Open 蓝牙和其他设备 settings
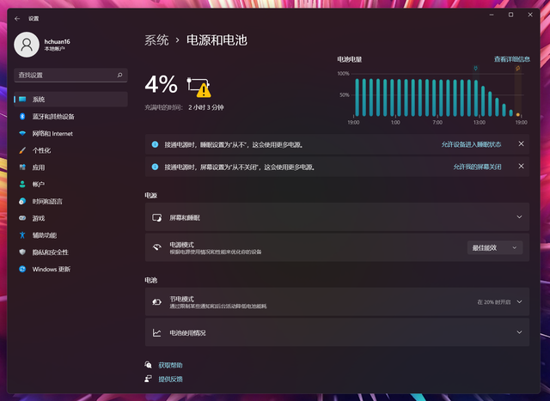 tap(70, 117)
